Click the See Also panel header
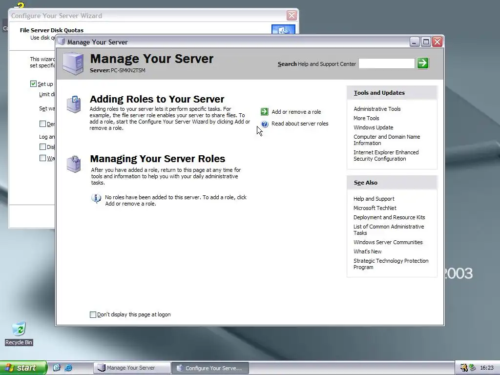Image resolution: width=500 pixels, height=375 pixels. pyautogui.click(x=392, y=183)
